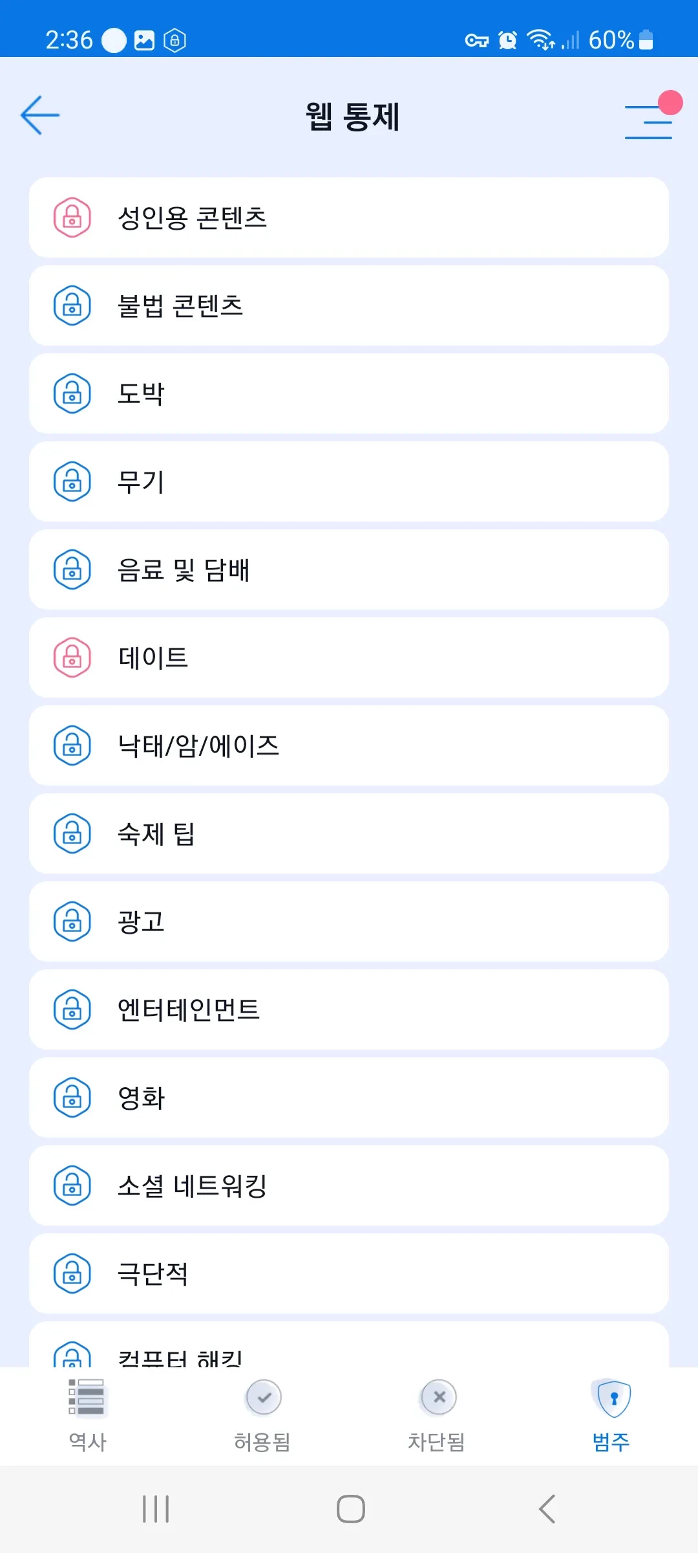This screenshot has height=1553, width=698.
Task: Tap the lock icon beside 광고
Action: [x=72, y=921]
